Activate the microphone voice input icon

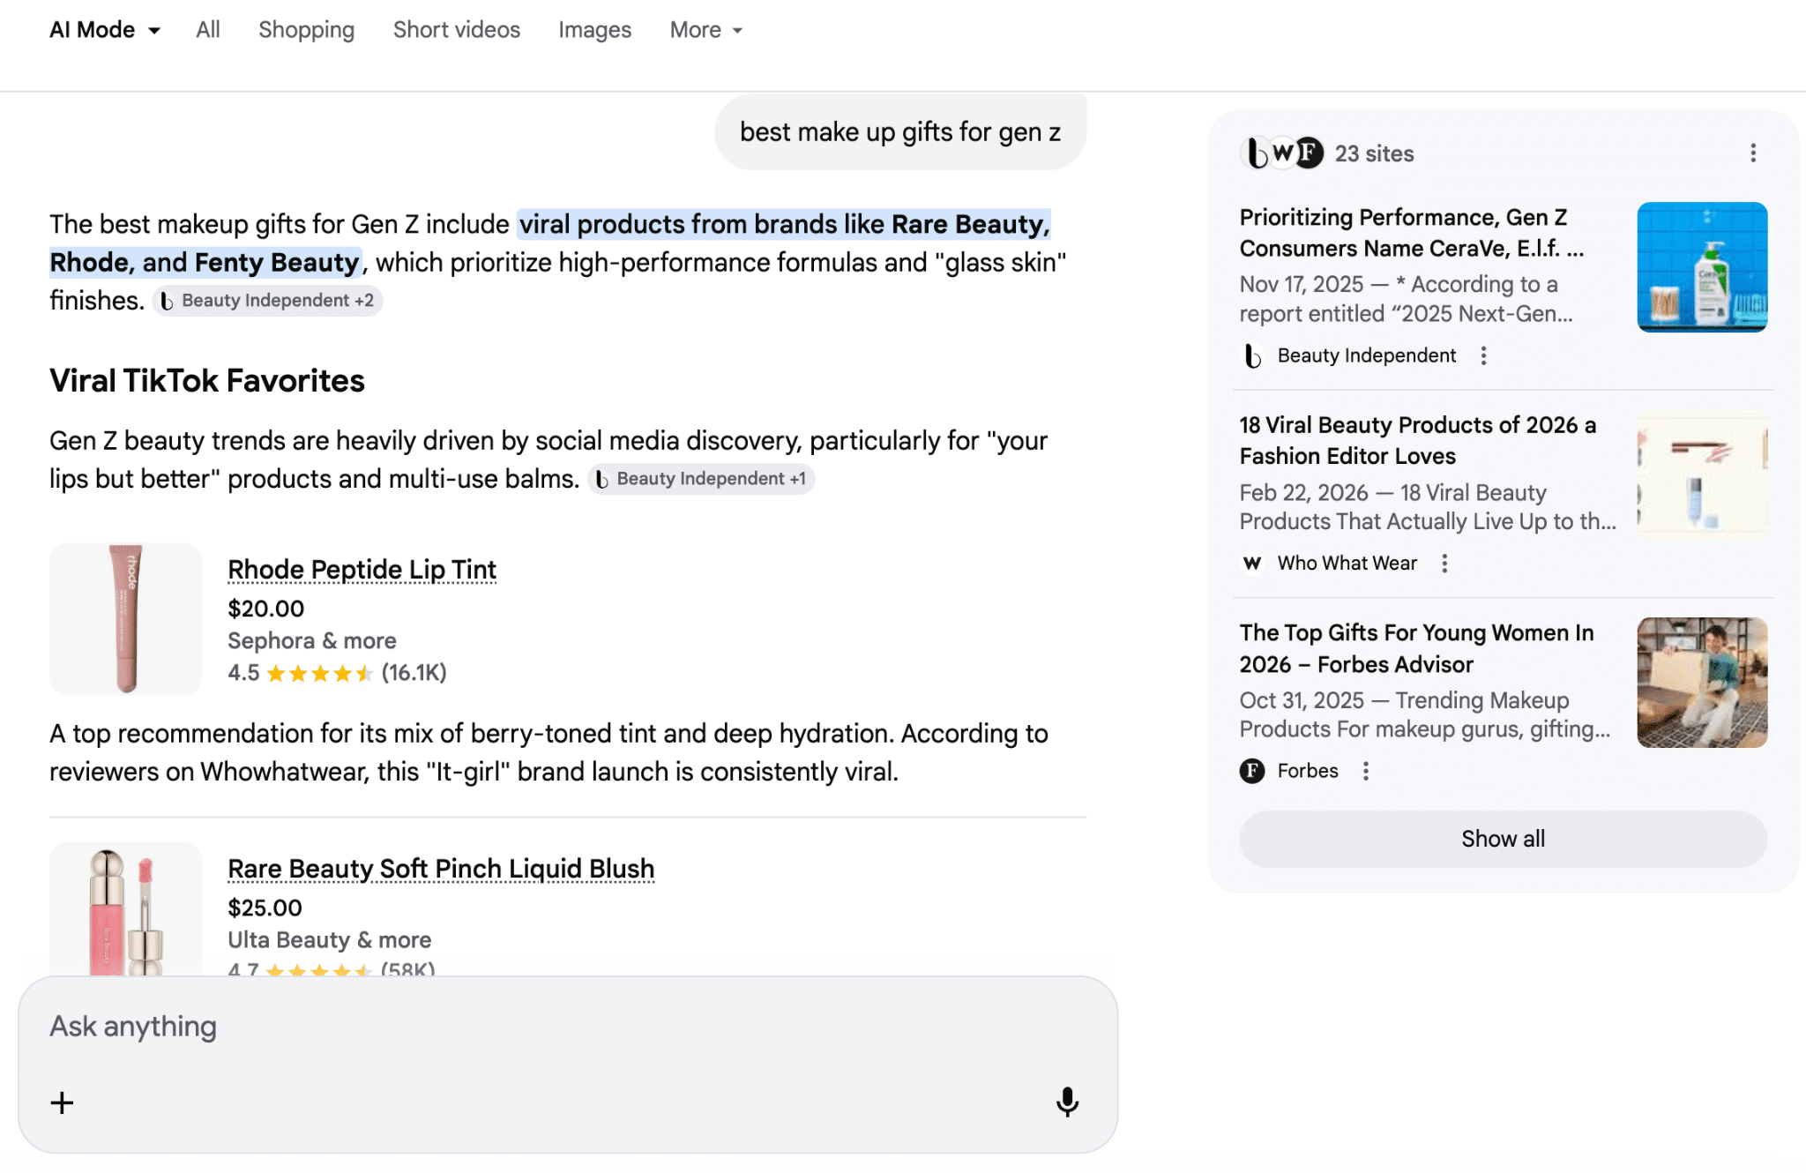coord(1067,1102)
